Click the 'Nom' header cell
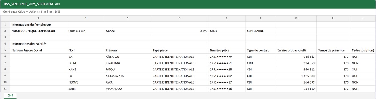The width and height of the screenshot is (376, 99). point(86,50)
